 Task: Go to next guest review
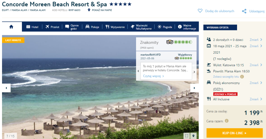coord(194,72)
